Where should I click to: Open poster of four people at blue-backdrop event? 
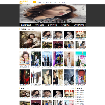(47, 59)
